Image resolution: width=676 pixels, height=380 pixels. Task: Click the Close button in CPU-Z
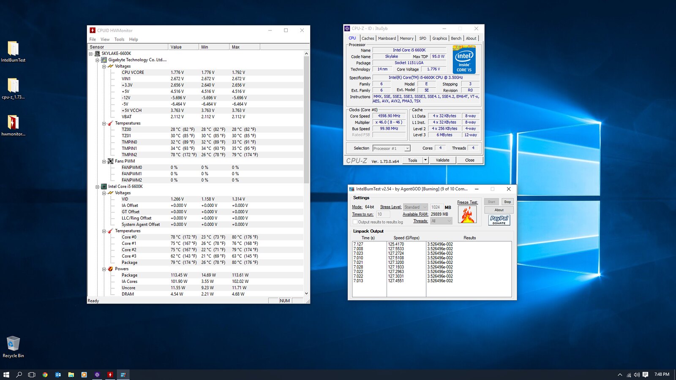click(x=470, y=160)
